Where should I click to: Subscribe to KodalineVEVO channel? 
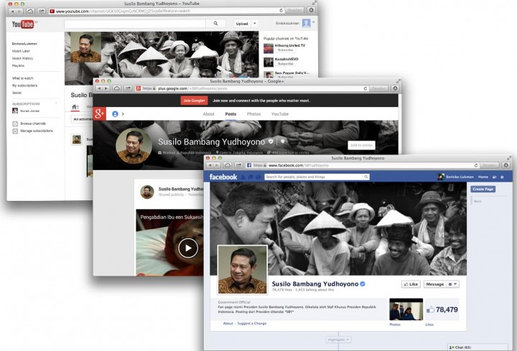point(286,64)
